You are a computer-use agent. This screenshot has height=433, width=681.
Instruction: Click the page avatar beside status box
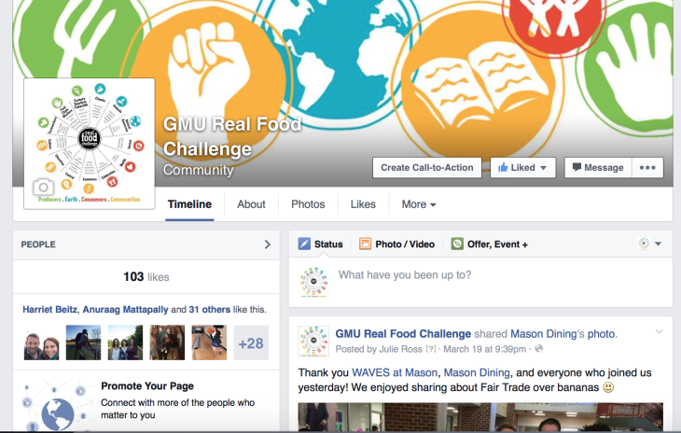click(x=313, y=283)
